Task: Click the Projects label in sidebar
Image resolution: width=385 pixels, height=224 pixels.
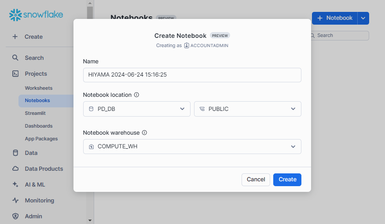Action: (x=36, y=73)
